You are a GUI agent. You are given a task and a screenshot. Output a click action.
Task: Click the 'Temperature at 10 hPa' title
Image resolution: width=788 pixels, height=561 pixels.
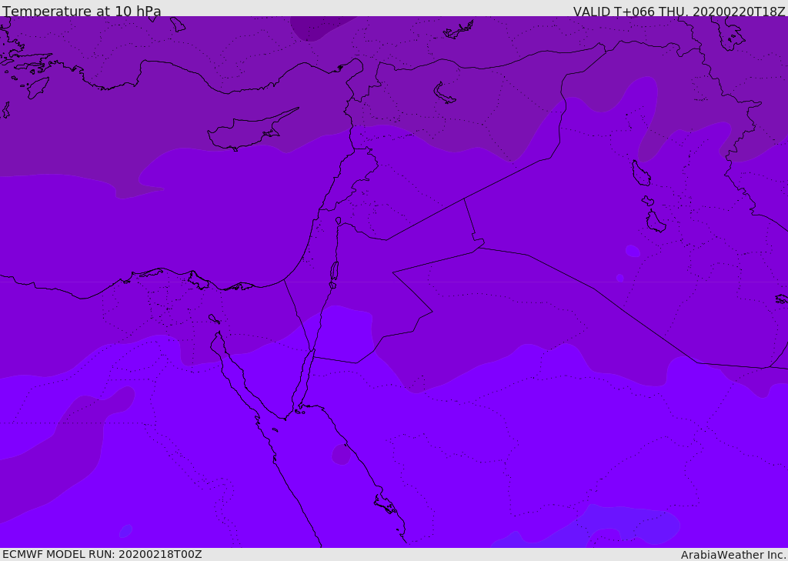[x=82, y=11]
